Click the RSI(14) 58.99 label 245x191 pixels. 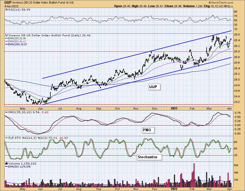tap(19, 10)
